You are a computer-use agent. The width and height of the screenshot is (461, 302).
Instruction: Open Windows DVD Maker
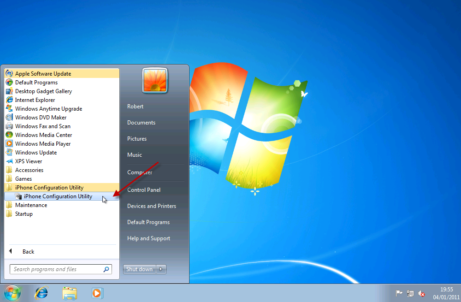point(41,118)
